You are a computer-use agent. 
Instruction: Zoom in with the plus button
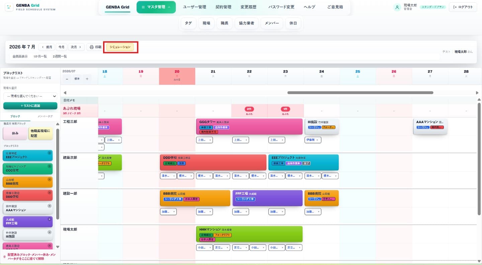pyautogui.click(x=87, y=79)
